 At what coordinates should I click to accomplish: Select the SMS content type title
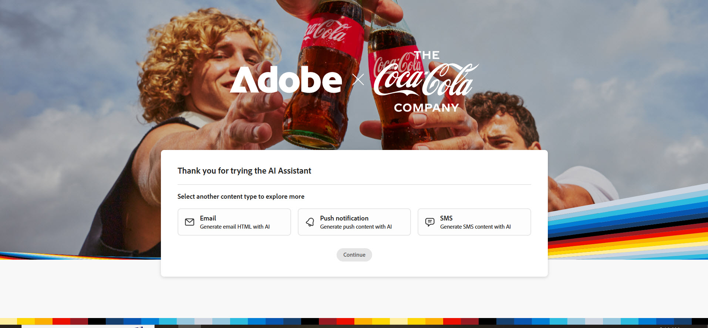click(x=446, y=218)
